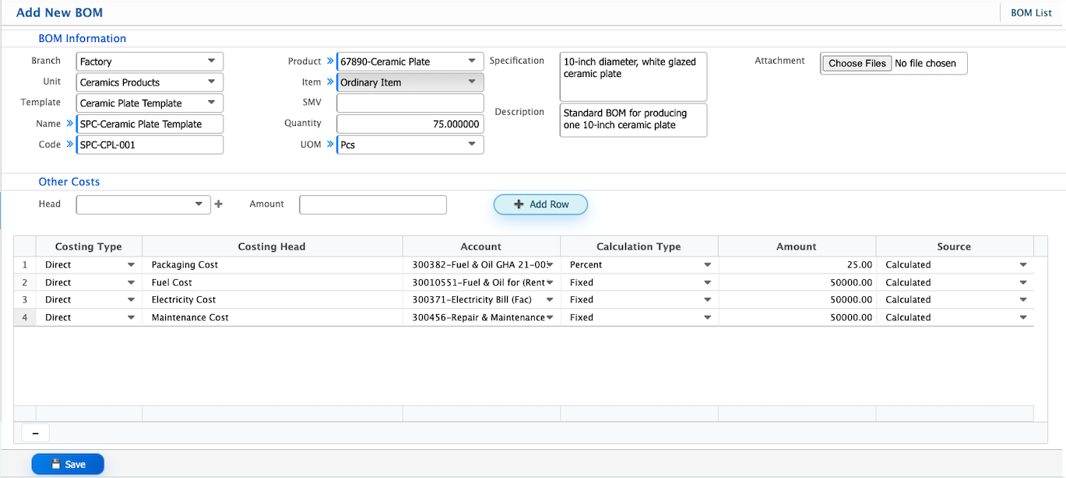Open the BOM List link
Image resolution: width=1066 pixels, height=478 pixels.
[1031, 13]
